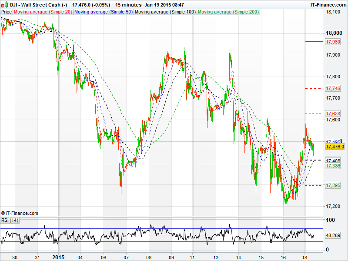Click the 15 minutes timeframe label
The height and width of the screenshot is (261, 348).
pyautogui.click(x=128, y=4)
